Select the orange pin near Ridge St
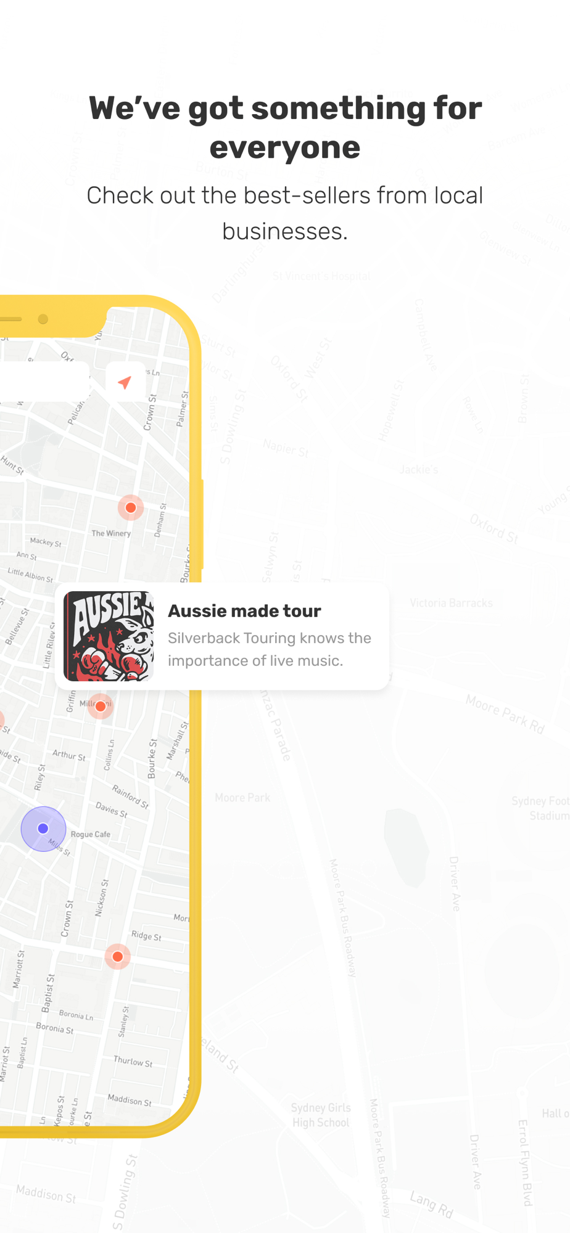This screenshot has height=1233, width=570. (117, 957)
